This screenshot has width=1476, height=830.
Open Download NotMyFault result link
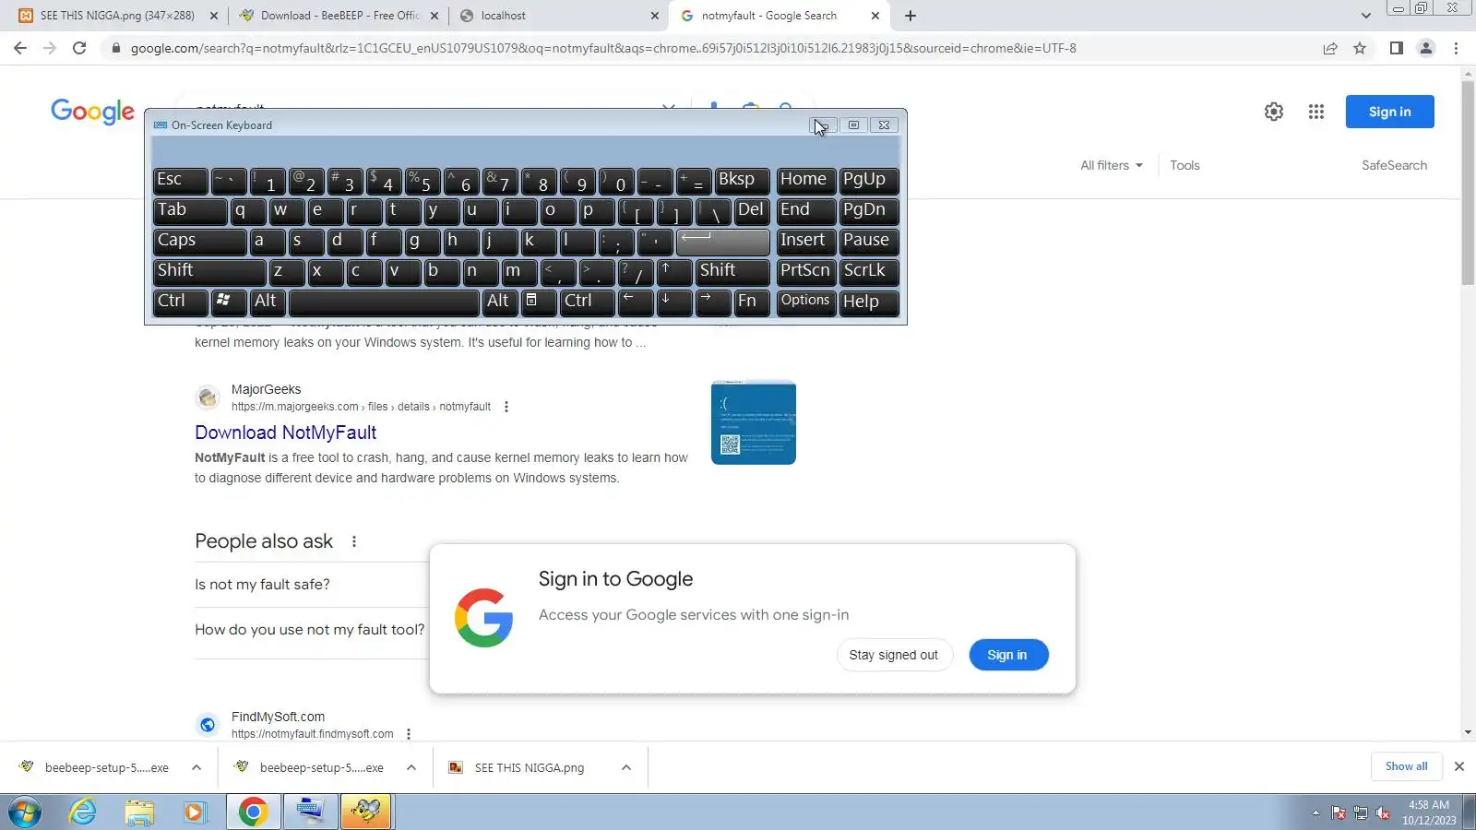(x=285, y=433)
